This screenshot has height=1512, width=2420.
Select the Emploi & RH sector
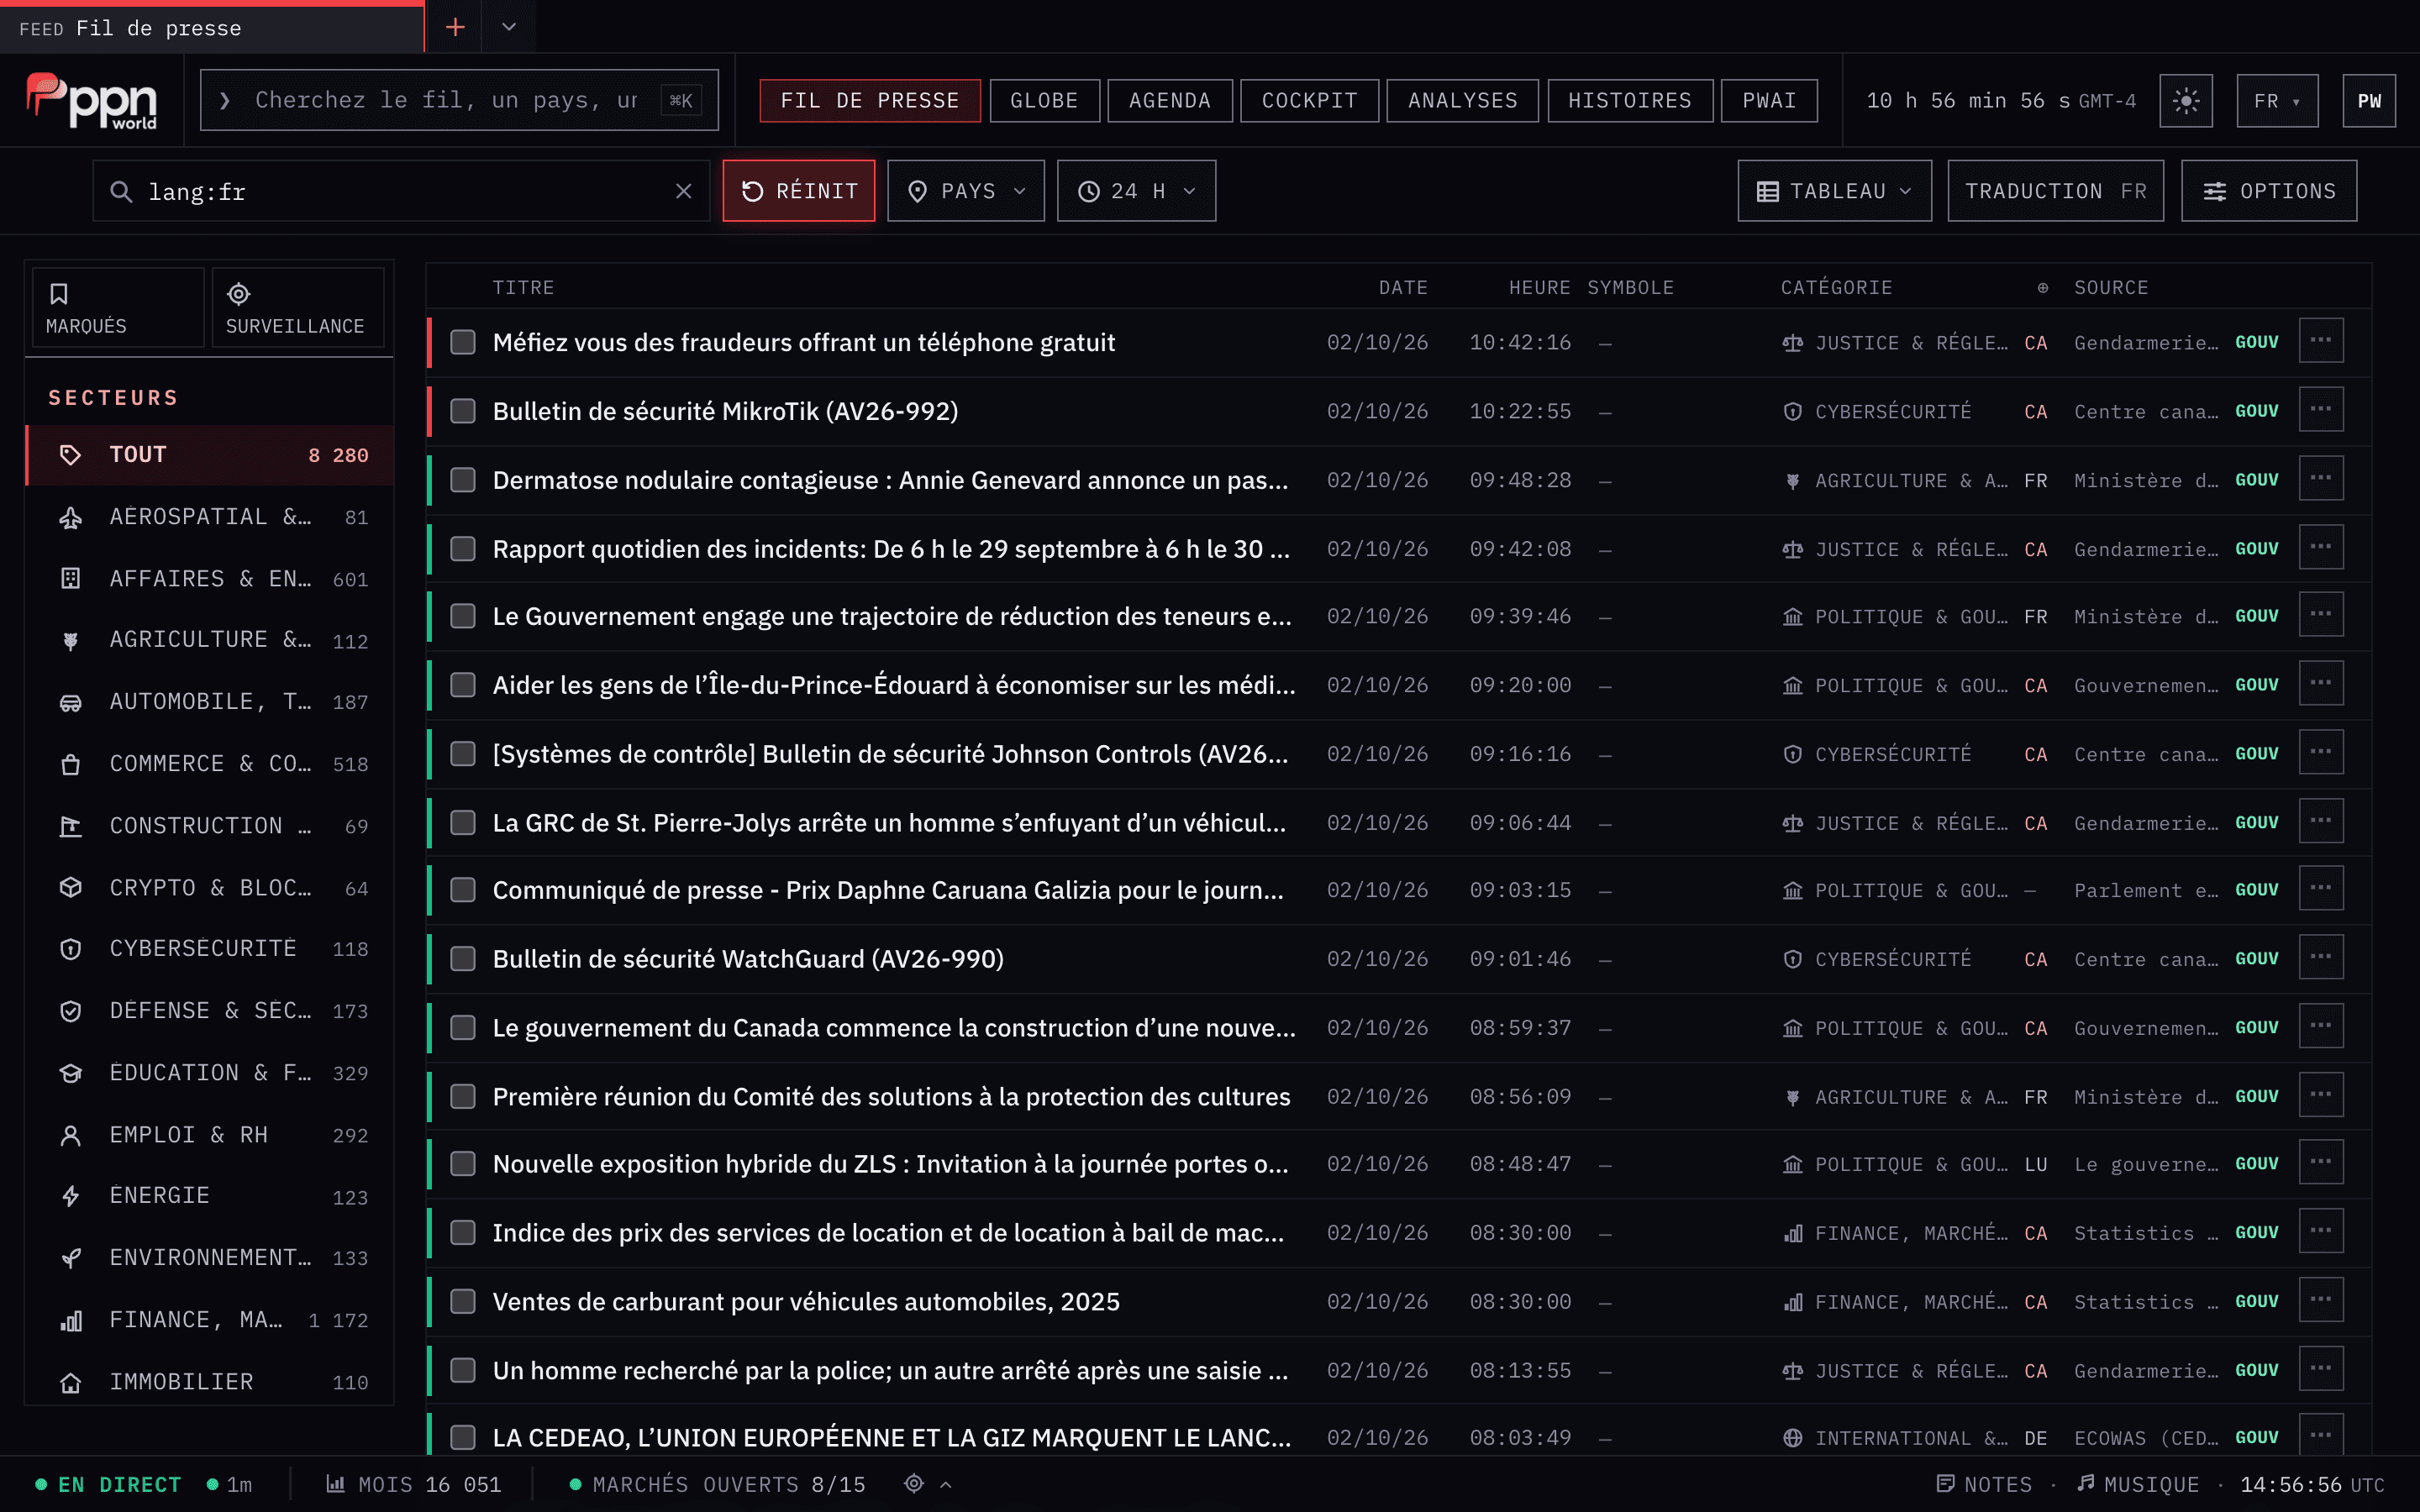tap(210, 1135)
